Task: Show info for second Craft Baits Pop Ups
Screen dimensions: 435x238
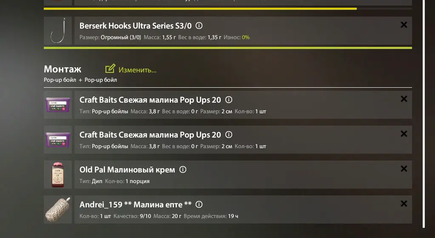Action: pyautogui.click(x=229, y=135)
